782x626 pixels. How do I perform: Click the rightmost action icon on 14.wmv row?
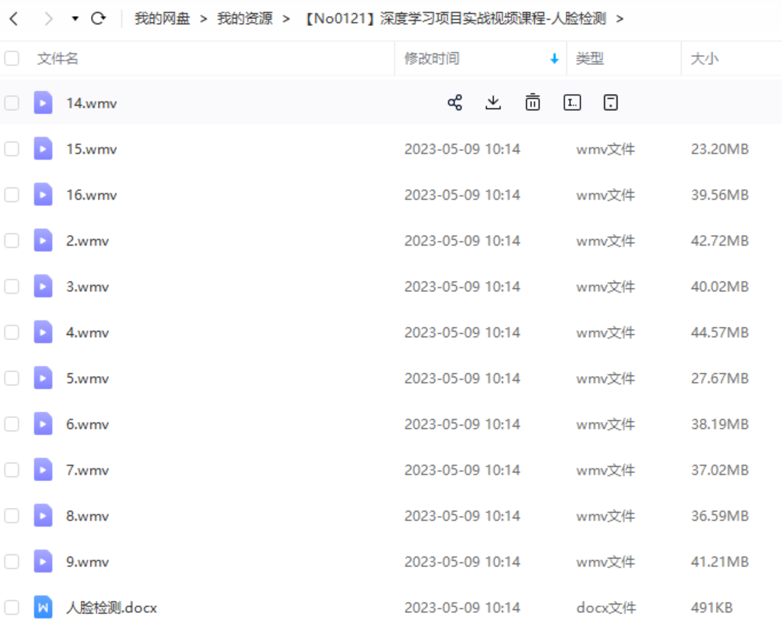click(610, 102)
